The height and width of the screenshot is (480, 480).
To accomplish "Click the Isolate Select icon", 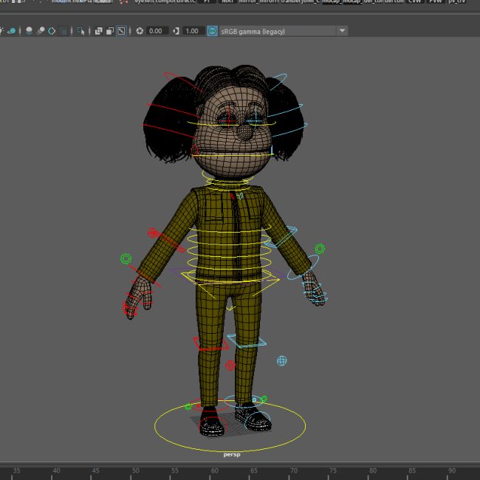I will click(80, 31).
